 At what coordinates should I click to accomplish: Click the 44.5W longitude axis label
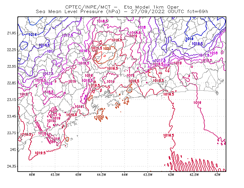(x=102, y=175)
